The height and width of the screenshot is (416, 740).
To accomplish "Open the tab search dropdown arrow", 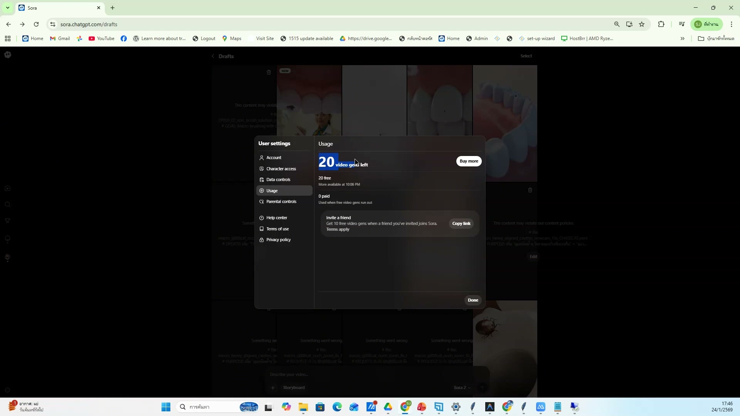I will [7, 8].
